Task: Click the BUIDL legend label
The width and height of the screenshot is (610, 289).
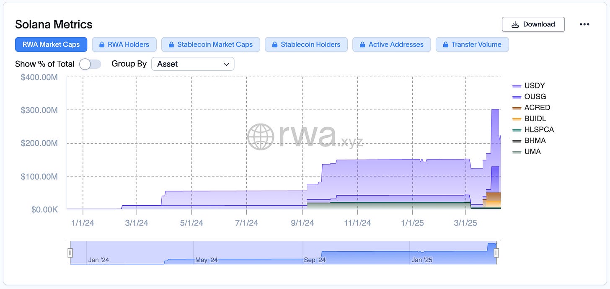Action: 535,119
